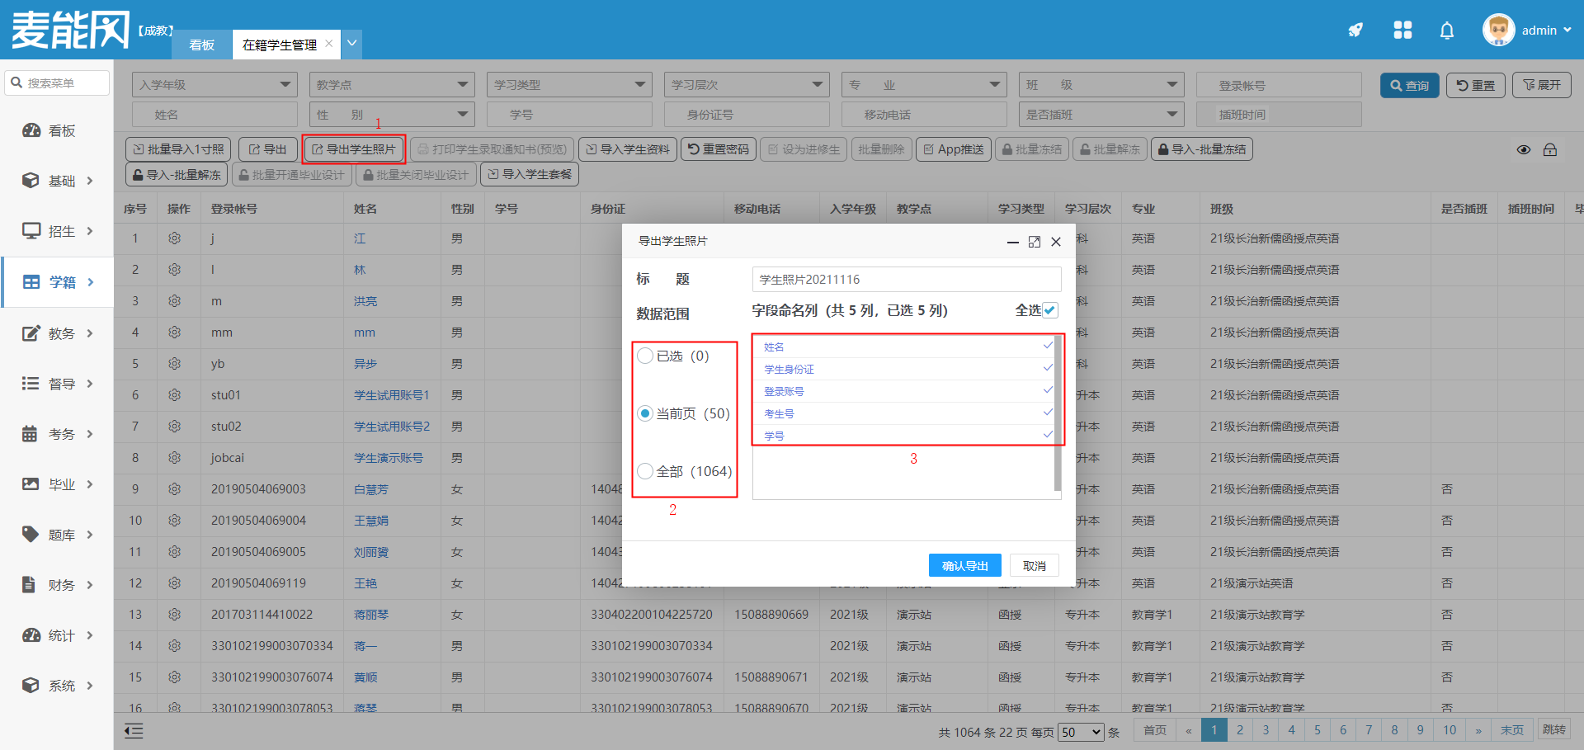Click the rocket icon in header
The height and width of the screenshot is (750, 1584).
[1355, 31]
